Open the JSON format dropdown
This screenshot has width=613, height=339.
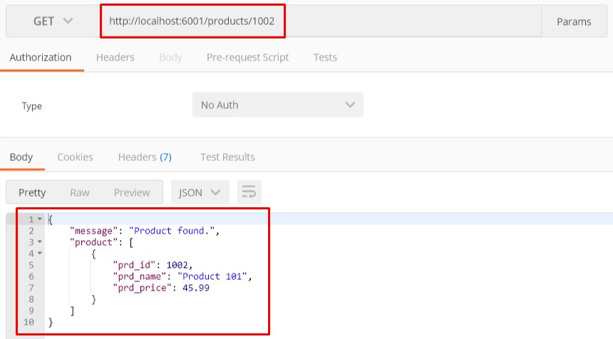[x=200, y=192]
